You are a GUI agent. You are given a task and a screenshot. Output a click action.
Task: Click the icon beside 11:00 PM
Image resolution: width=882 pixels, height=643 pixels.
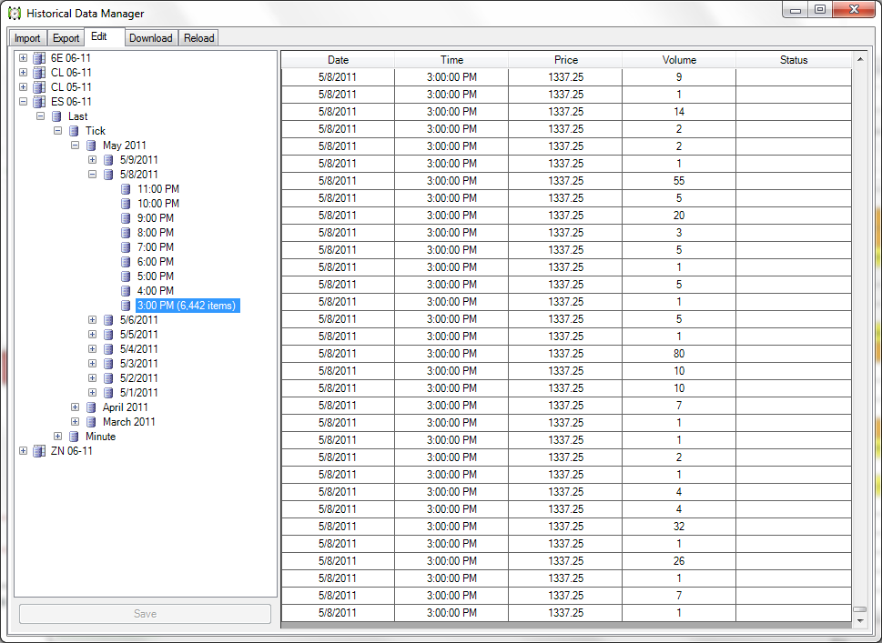click(x=126, y=189)
